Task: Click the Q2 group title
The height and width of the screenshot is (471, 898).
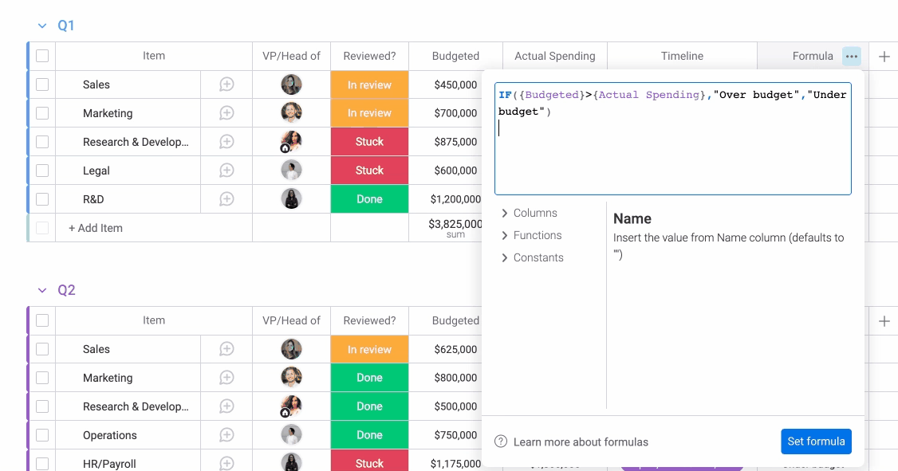Action: pyautogui.click(x=66, y=290)
